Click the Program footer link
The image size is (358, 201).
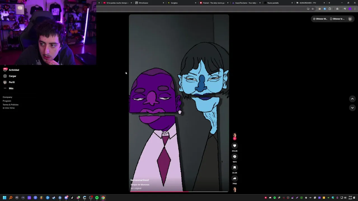[7, 101]
